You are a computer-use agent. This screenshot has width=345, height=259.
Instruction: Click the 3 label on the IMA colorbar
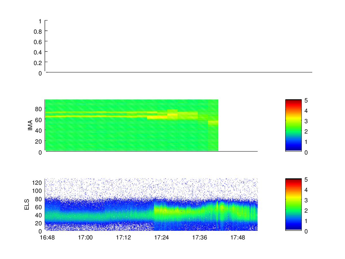coord(306,121)
